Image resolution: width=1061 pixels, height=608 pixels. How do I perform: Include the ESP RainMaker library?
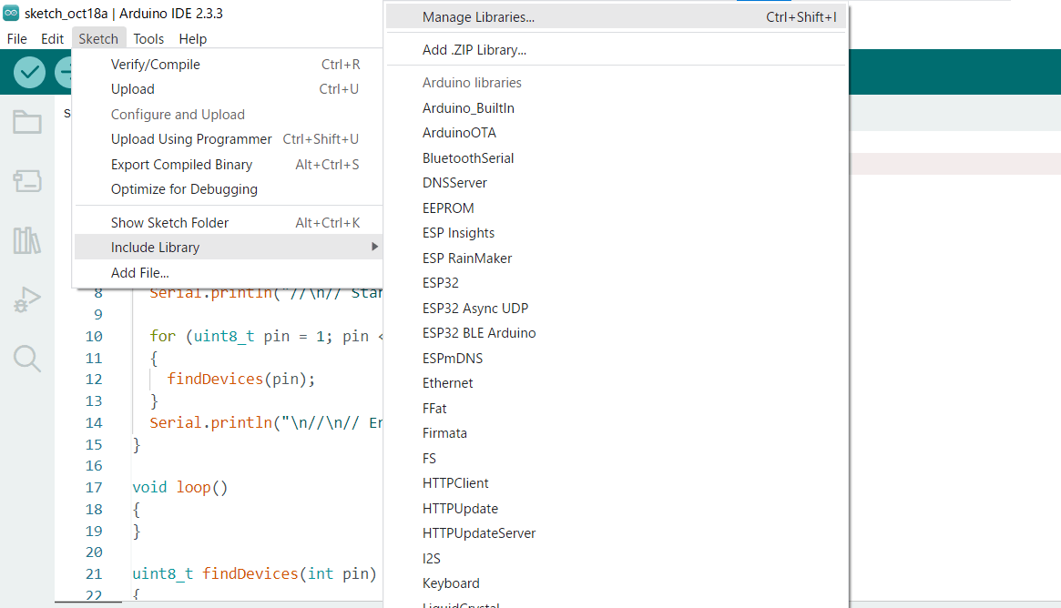coord(616,258)
